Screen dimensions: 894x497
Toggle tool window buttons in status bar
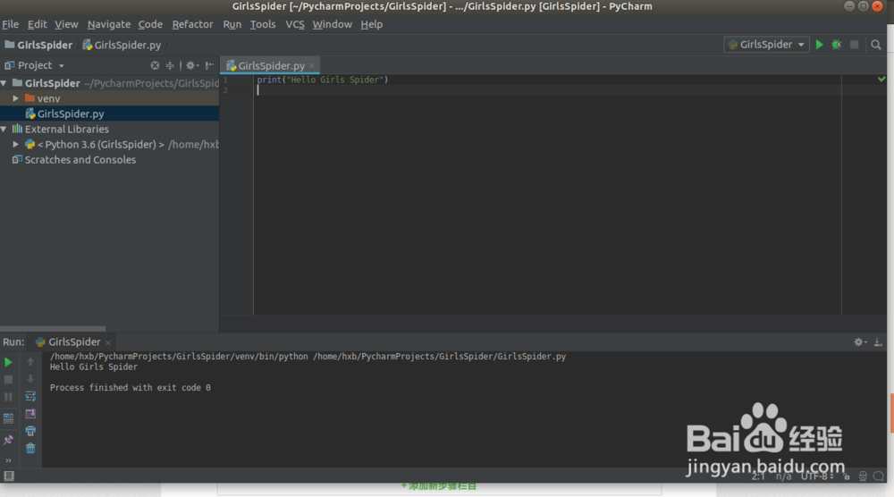9,476
